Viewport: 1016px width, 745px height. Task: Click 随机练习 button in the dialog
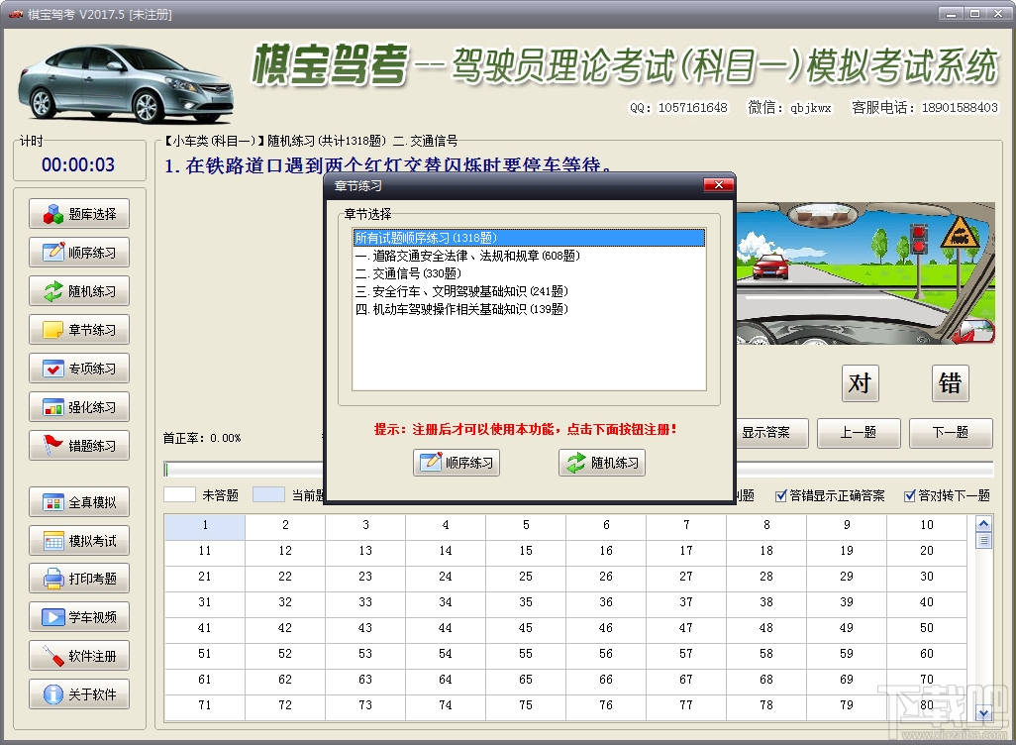click(x=602, y=463)
